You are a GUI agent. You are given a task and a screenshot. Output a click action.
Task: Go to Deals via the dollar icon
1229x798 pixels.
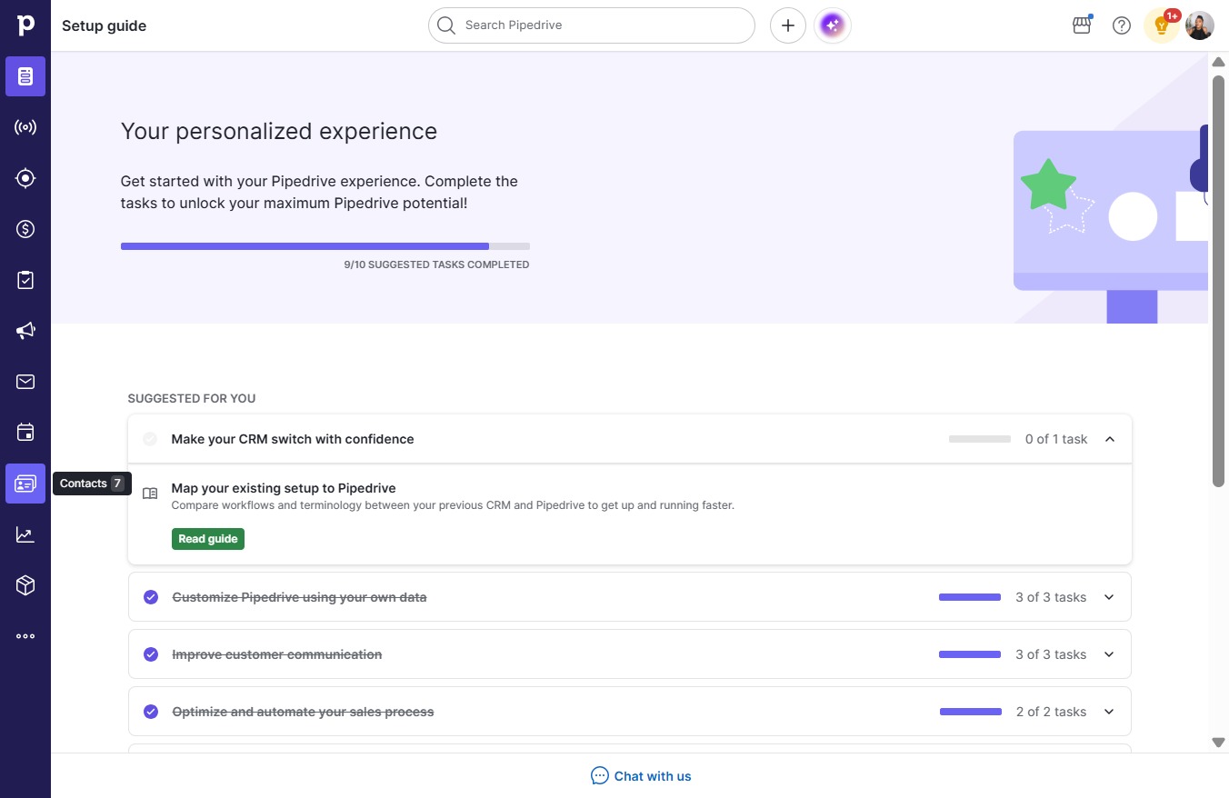[25, 229]
